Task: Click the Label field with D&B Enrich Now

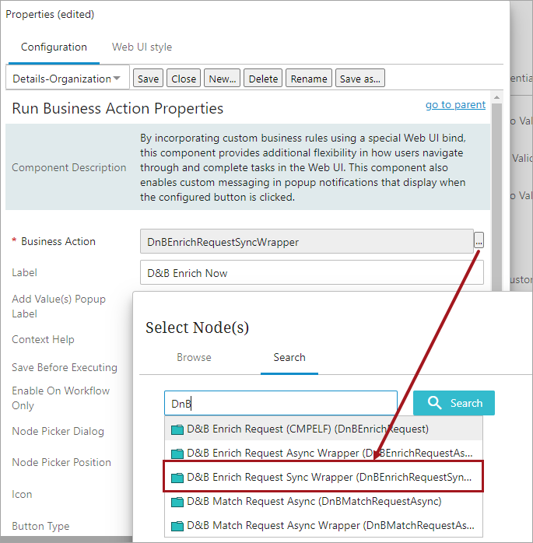Action: 311,272
